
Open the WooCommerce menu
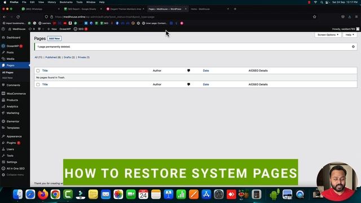click(x=16, y=94)
